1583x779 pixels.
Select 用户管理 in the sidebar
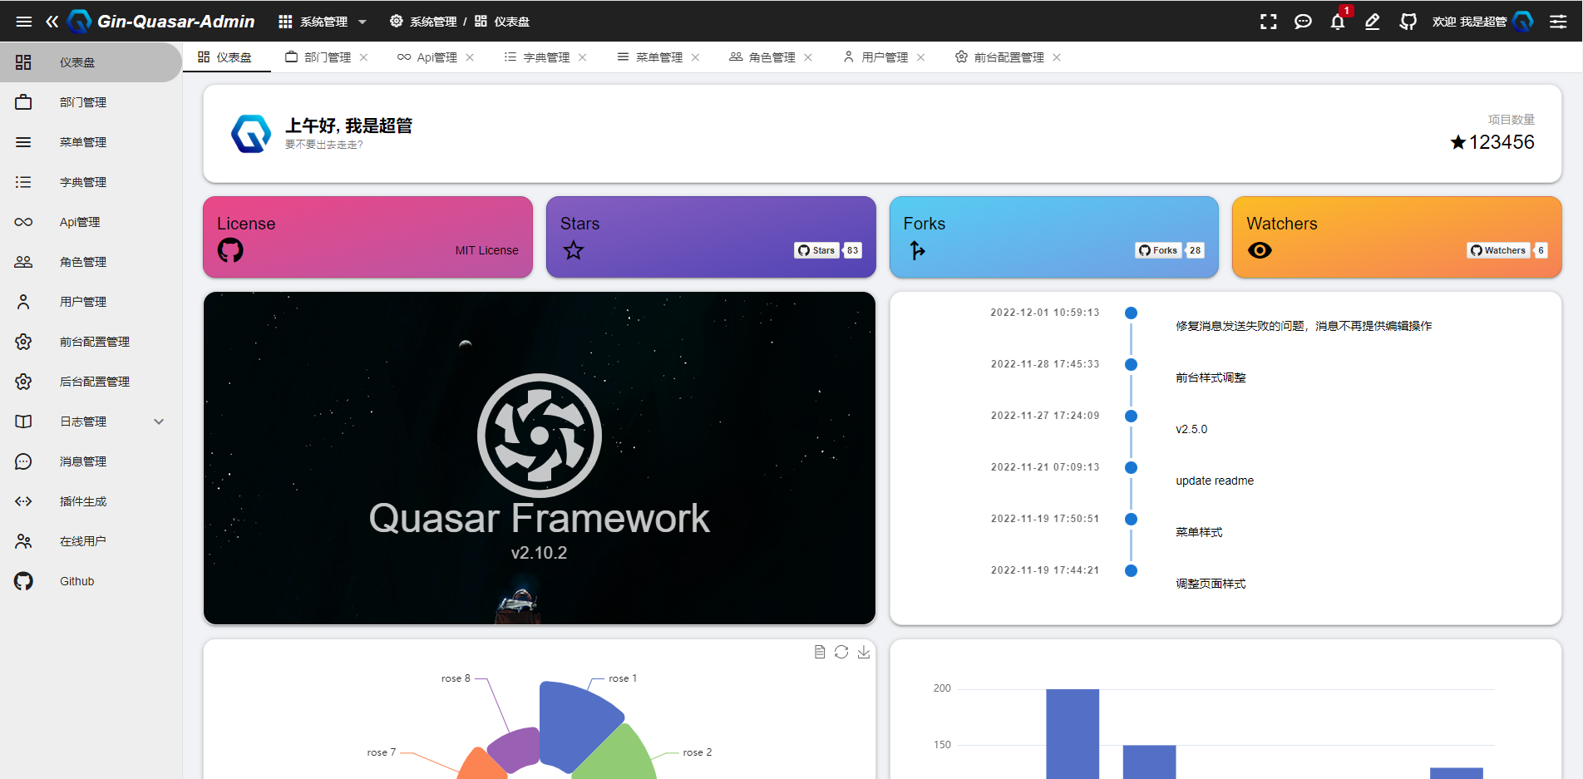91,302
